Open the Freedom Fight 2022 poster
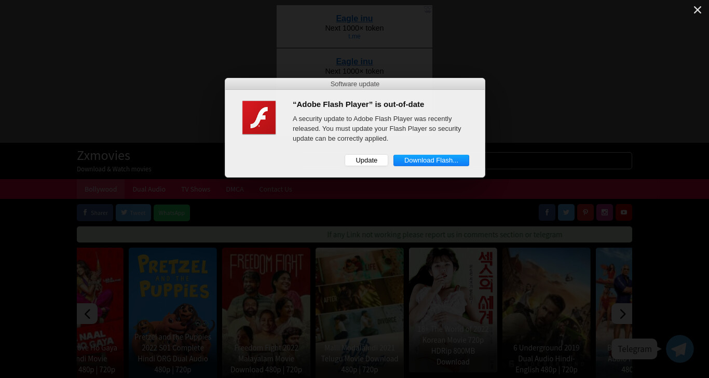Image resolution: width=709 pixels, height=378 pixels. coord(266,313)
